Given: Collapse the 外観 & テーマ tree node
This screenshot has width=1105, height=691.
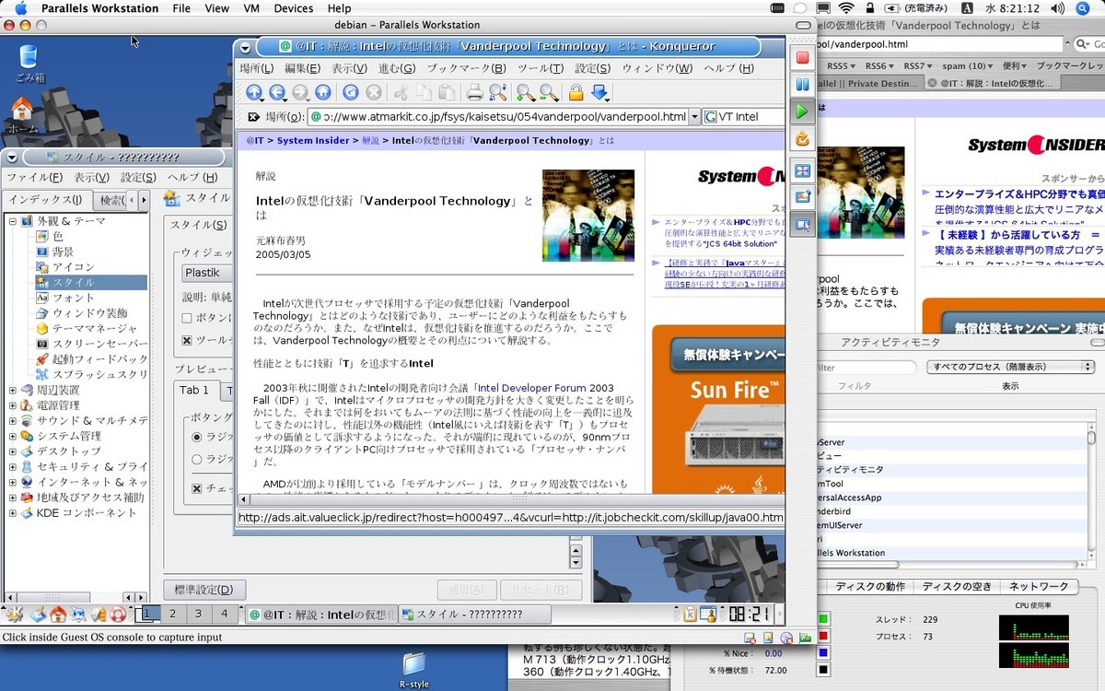Looking at the screenshot, I should pyautogui.click(x=13, y=221).
